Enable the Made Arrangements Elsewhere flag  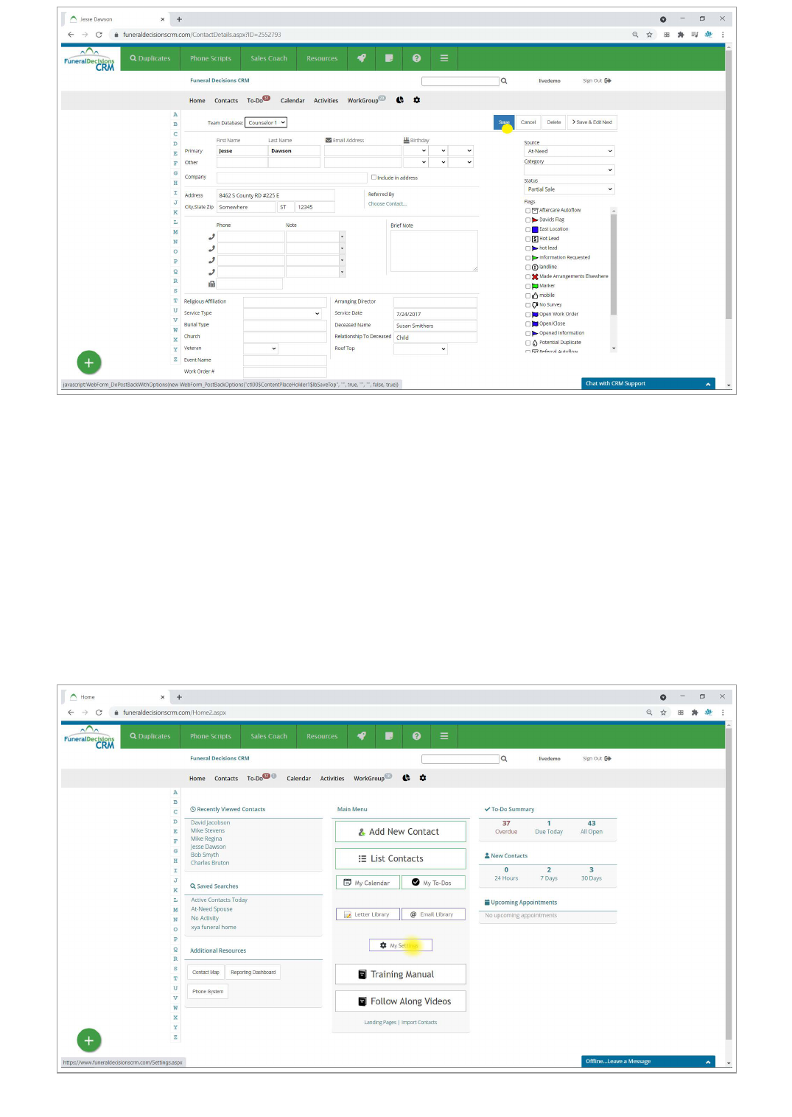click(x=528, y=277)
